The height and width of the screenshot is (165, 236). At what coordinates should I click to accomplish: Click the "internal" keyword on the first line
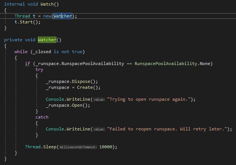tap(14, 4)
